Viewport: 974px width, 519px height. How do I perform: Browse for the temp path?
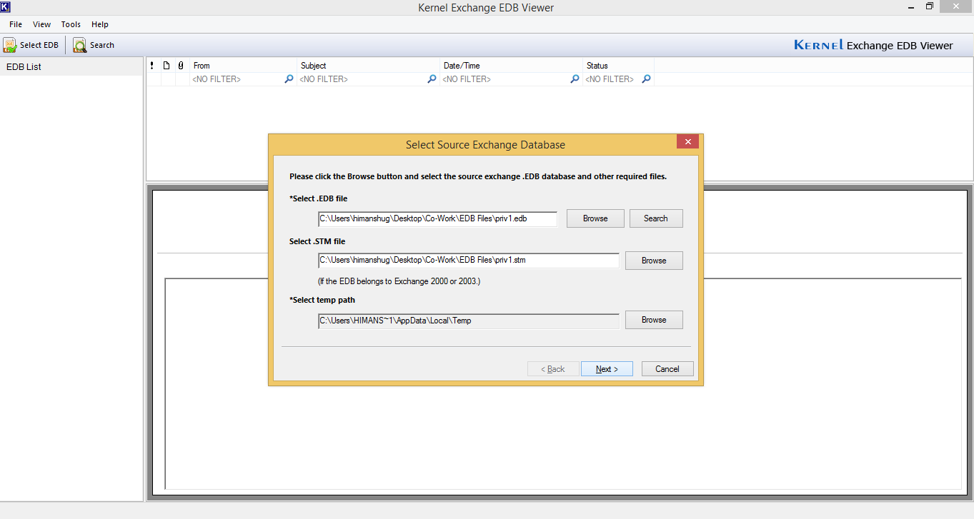654,320
